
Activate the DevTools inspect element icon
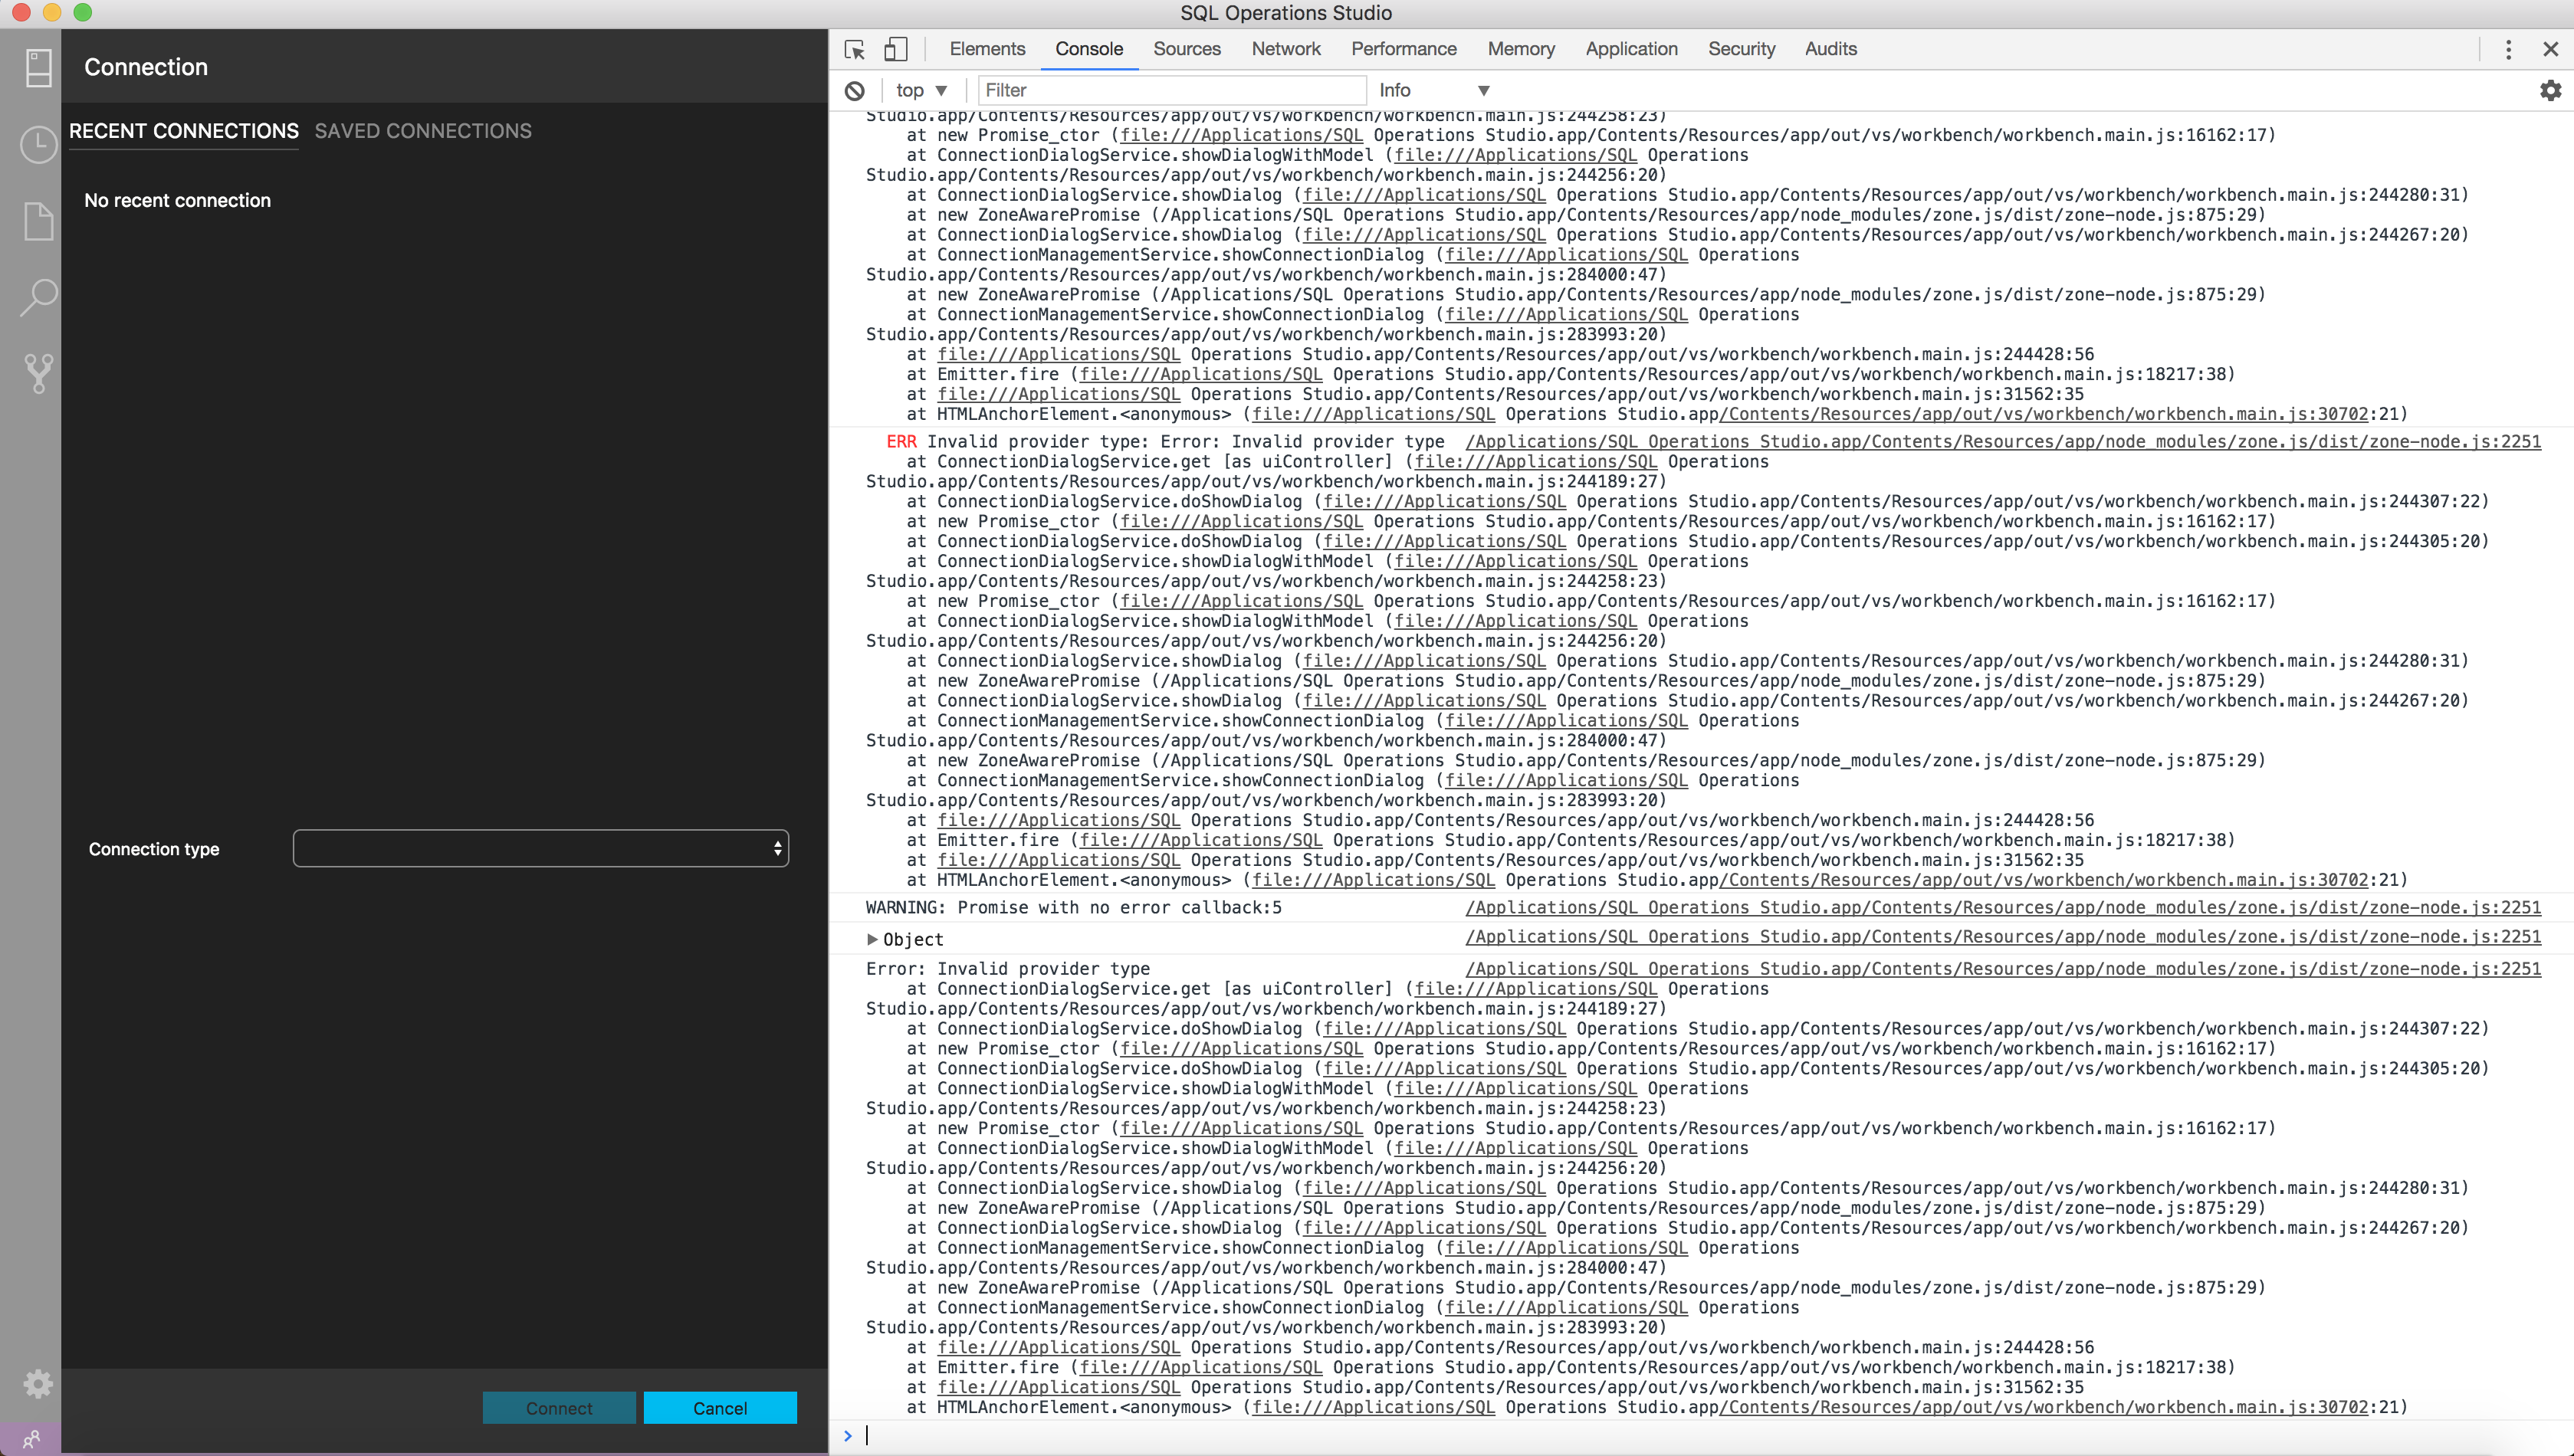(x=855, y=49)
